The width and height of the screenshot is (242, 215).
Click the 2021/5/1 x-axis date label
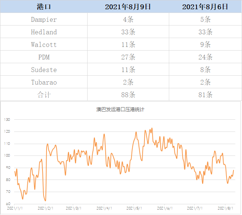click(134, 208)
